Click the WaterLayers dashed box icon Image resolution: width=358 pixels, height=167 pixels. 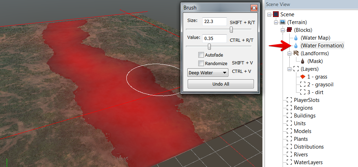tap(290, 162)
